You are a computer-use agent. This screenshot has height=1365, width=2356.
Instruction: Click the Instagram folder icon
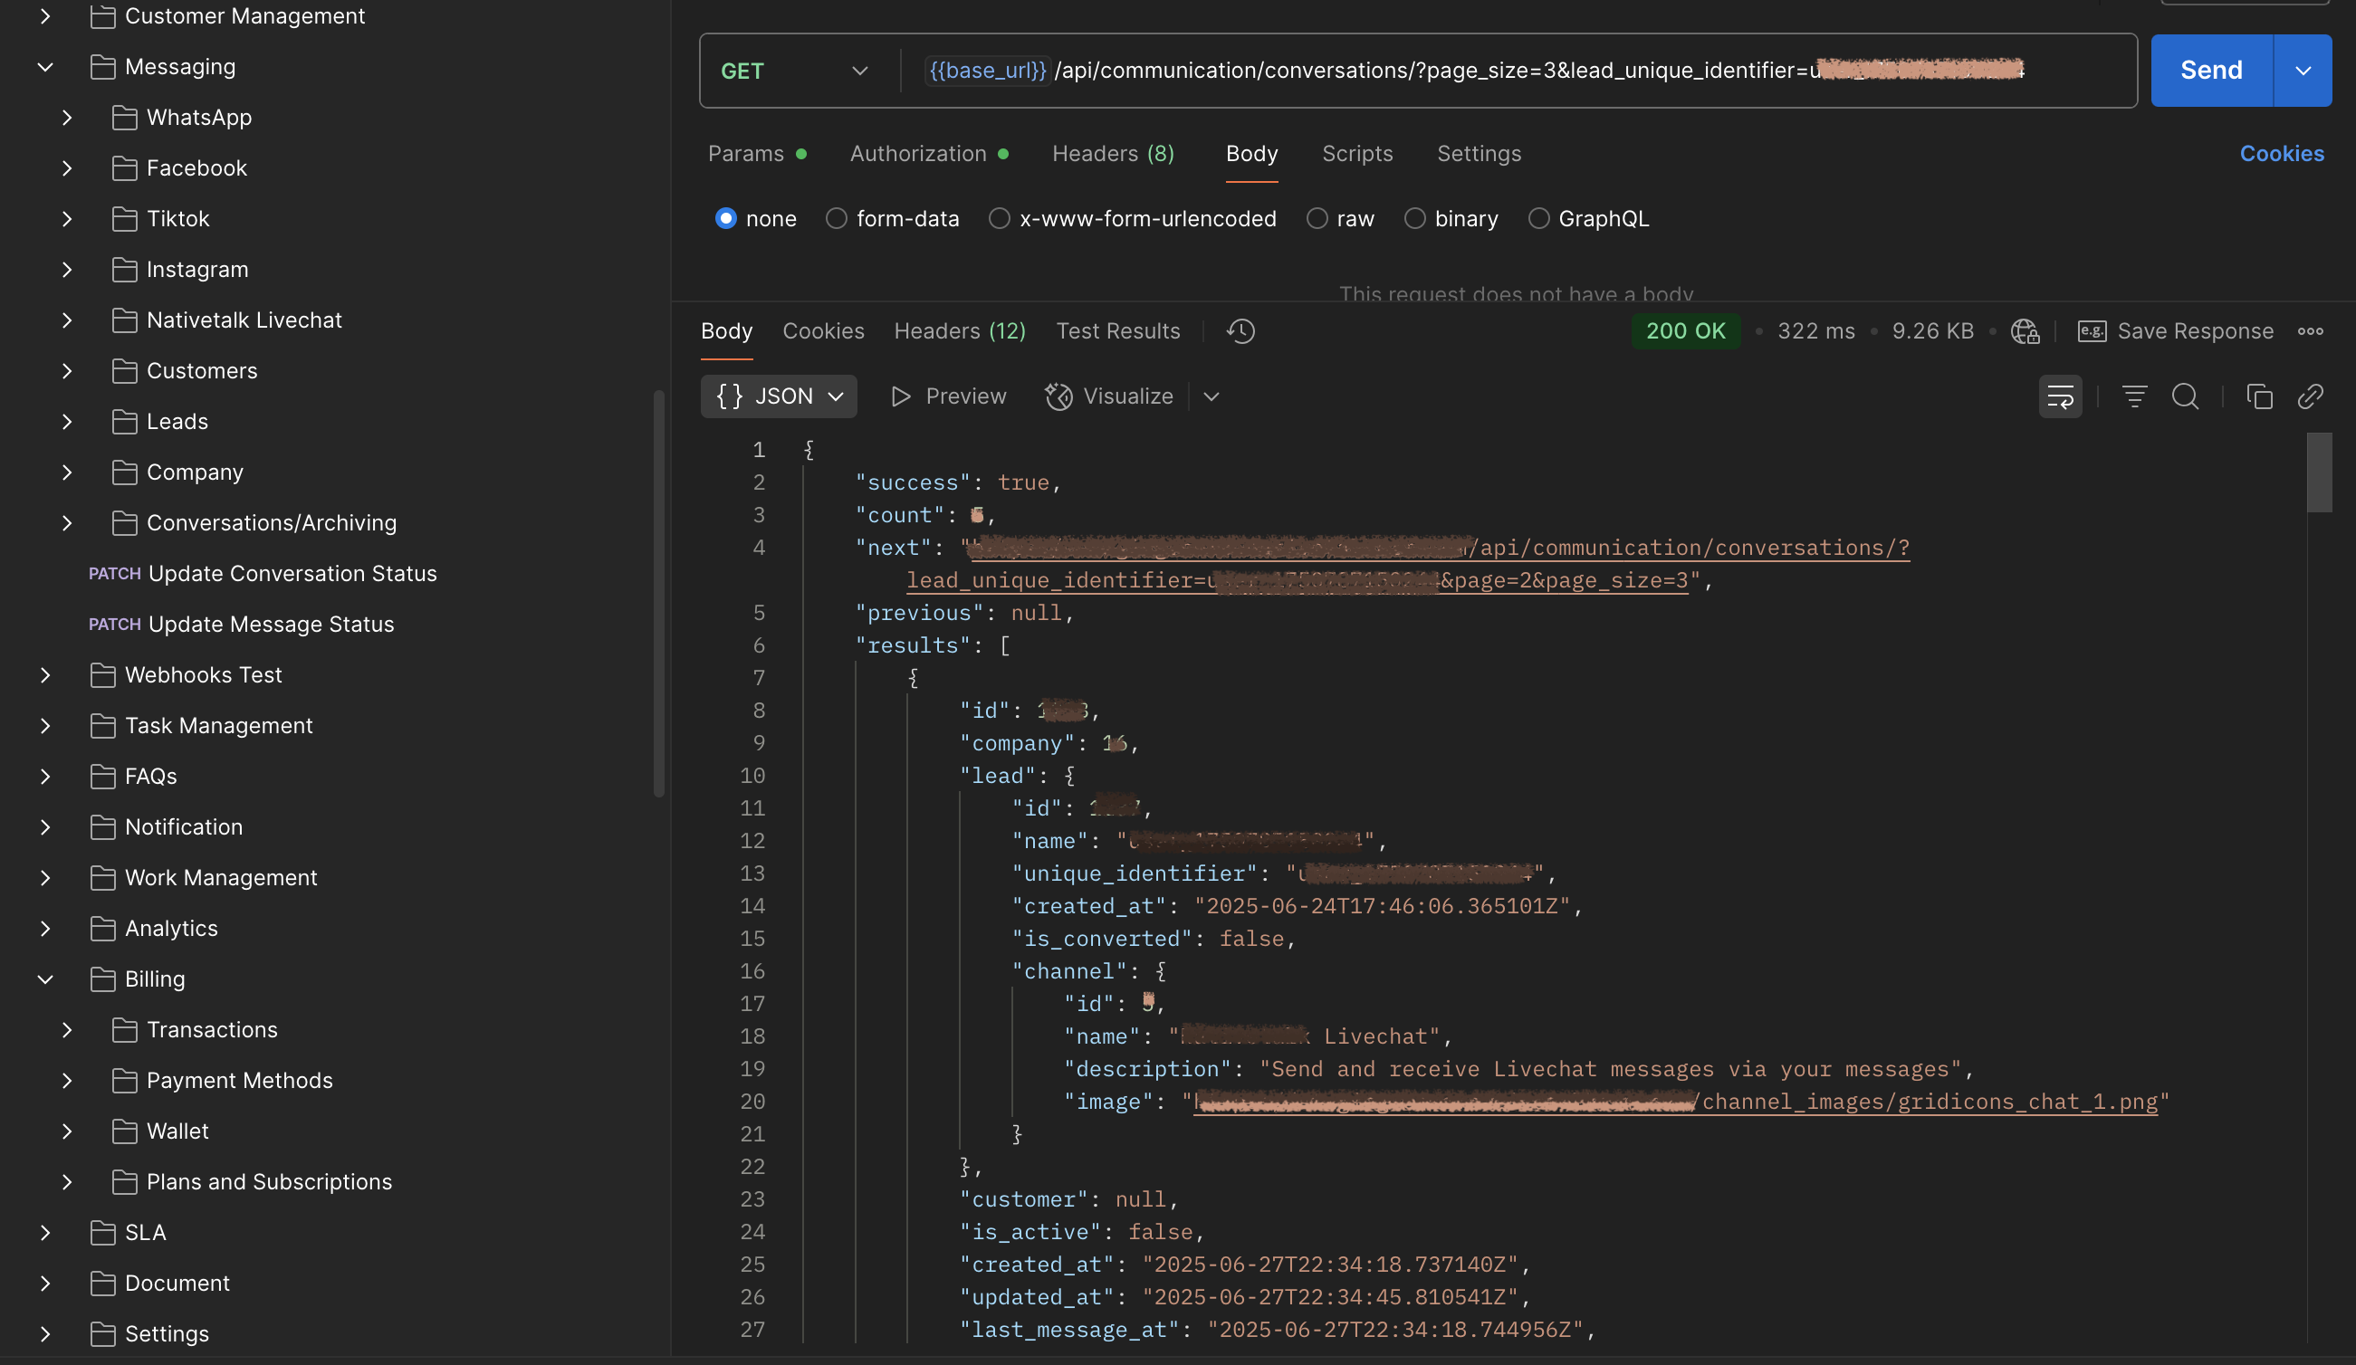tap(124, 269)
